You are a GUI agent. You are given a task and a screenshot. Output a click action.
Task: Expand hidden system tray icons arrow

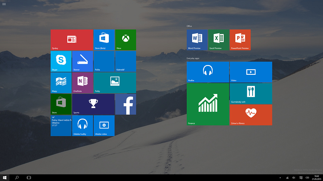280,178
